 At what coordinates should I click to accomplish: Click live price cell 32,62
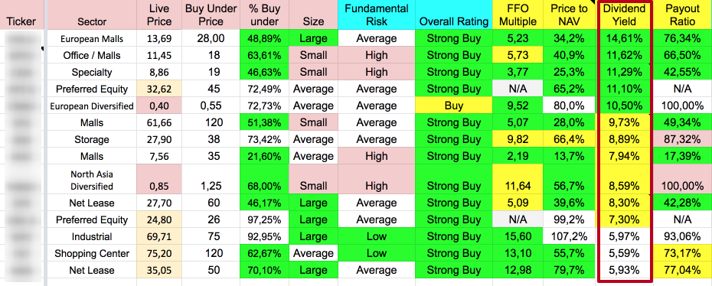159,89
